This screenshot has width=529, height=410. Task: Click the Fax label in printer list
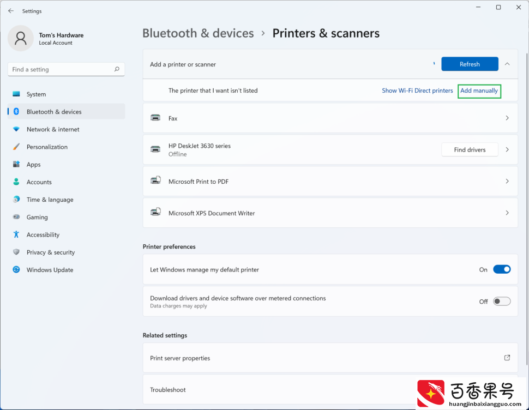[x=173, y=118]
